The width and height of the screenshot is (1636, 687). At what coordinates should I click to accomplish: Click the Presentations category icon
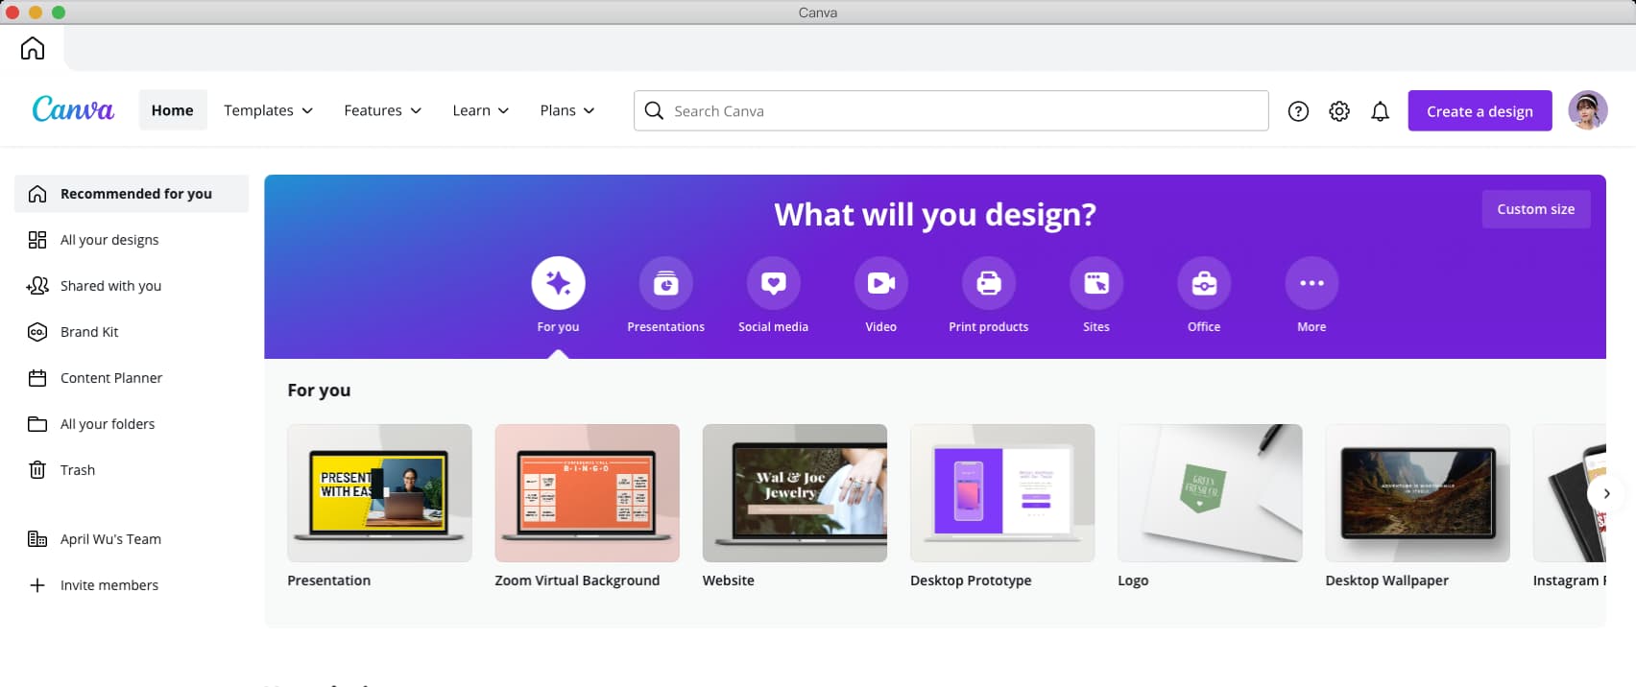665,284
